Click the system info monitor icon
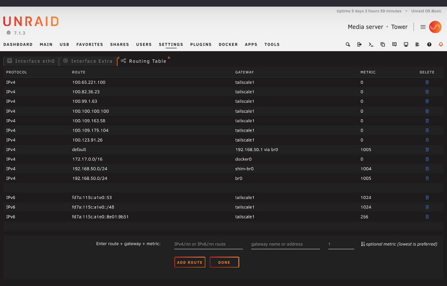 [406, 44]
